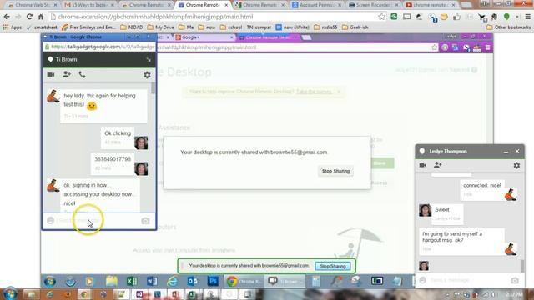The width and height of the screenshot is (534, 300).
Task: Add people icon in Ti Brown chat
Action: coord(67,74)
